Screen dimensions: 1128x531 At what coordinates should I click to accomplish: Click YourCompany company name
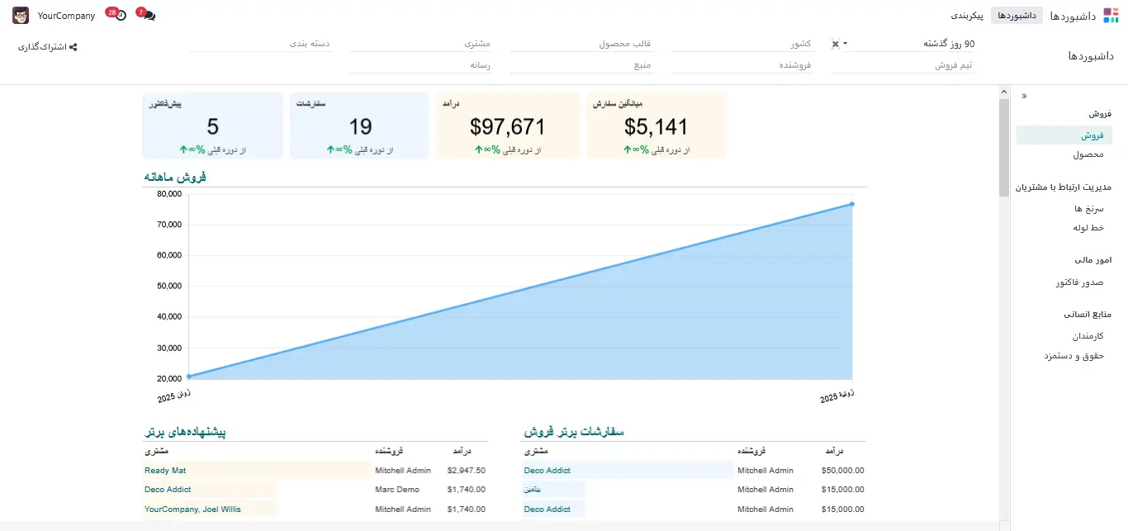point(67,16)
